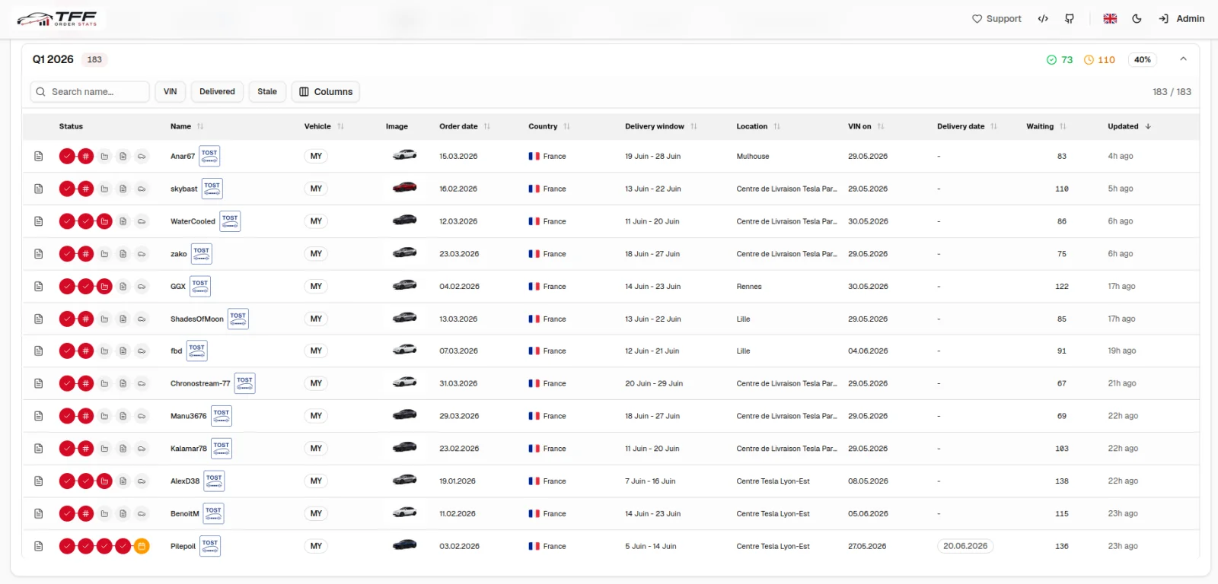Focus the Search name input field
The height and width of the screenshot is (584, 1218).
90,92
